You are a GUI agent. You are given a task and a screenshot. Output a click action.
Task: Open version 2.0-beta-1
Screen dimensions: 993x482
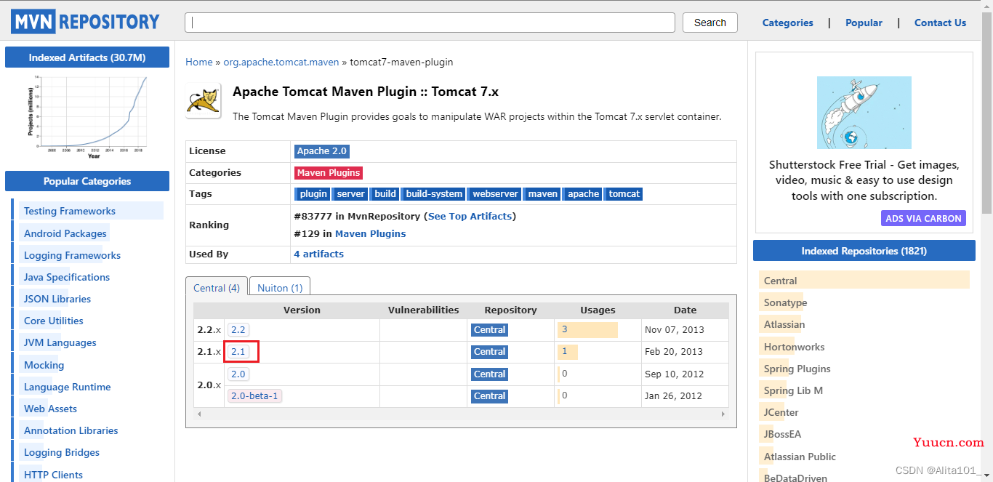point(254,395)
